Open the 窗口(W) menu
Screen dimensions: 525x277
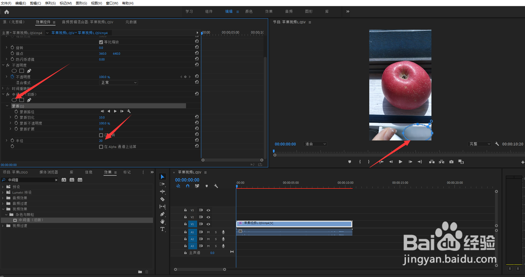(x=112, y=3)
